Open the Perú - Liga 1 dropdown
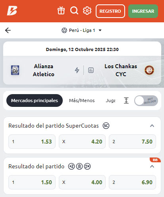The width and height of the screenshot is (164, 197). pyautogui.click(x=81, y=30)
